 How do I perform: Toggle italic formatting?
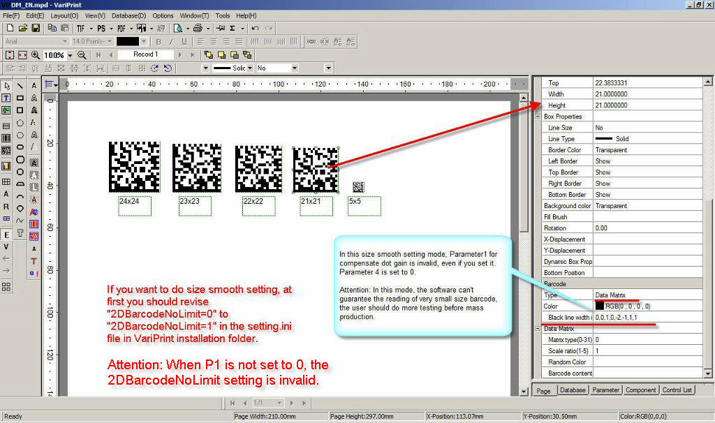click(x=171, y=41)
